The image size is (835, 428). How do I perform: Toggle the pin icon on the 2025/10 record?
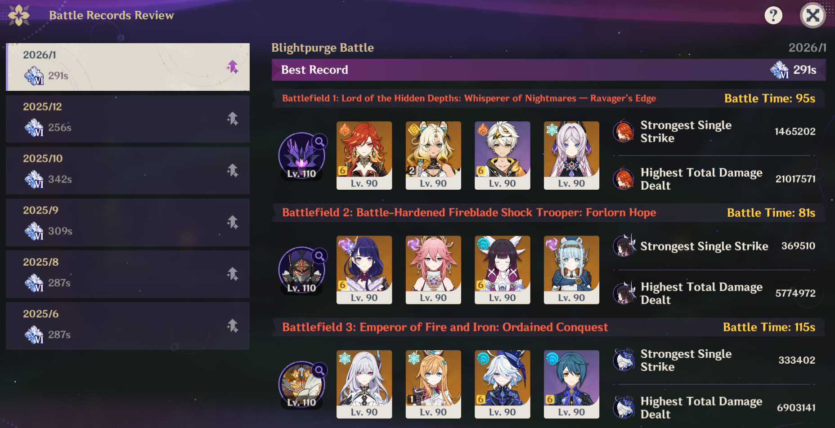pos(233,170)
